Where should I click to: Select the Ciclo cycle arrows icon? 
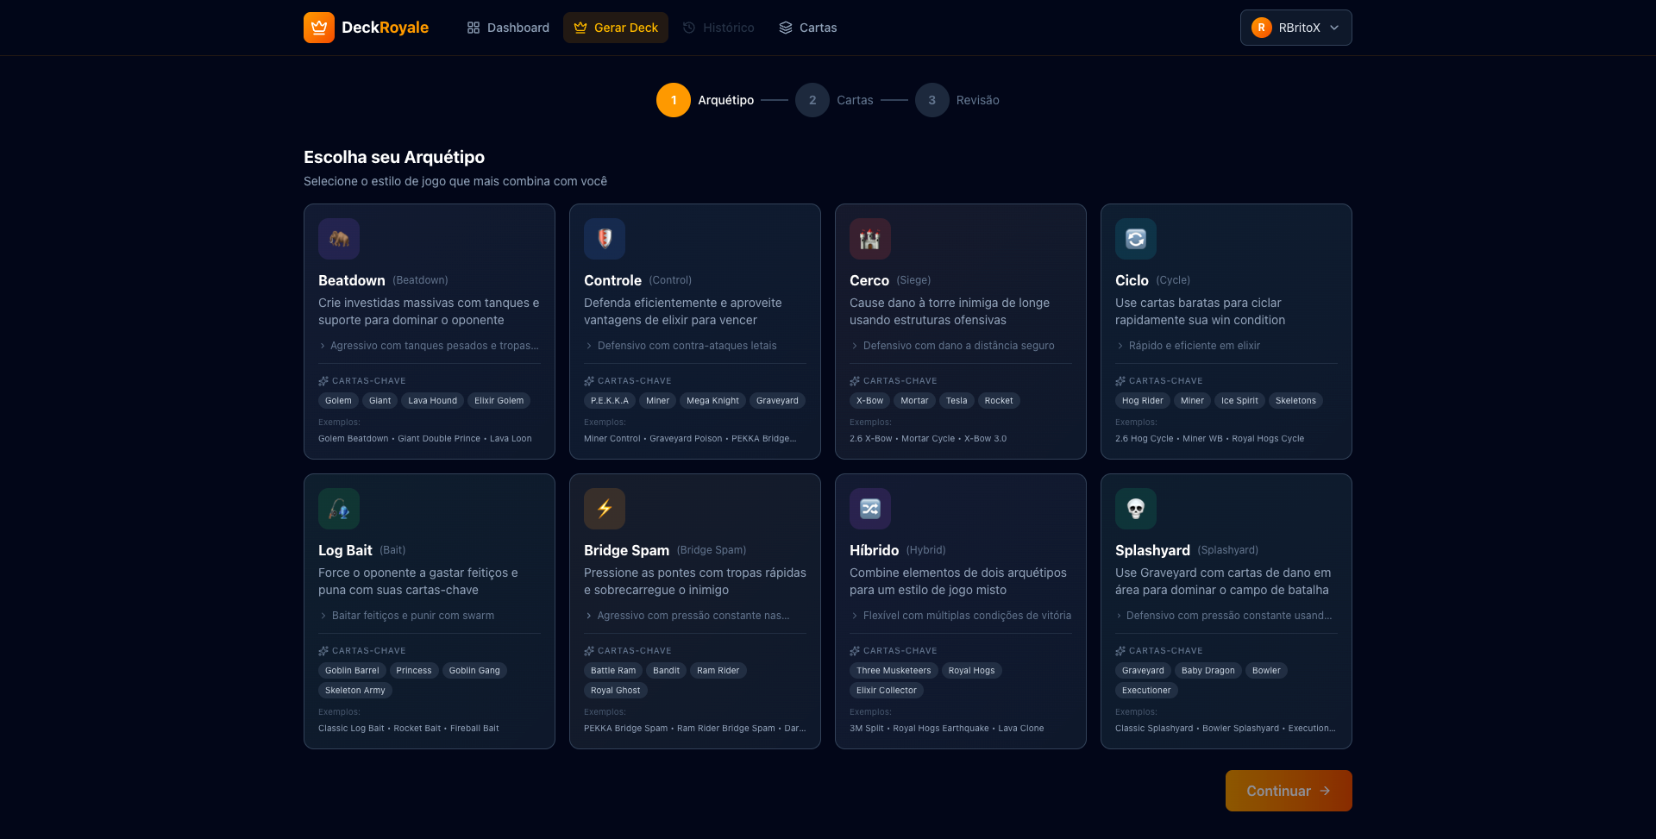(x=1136, y=239)
